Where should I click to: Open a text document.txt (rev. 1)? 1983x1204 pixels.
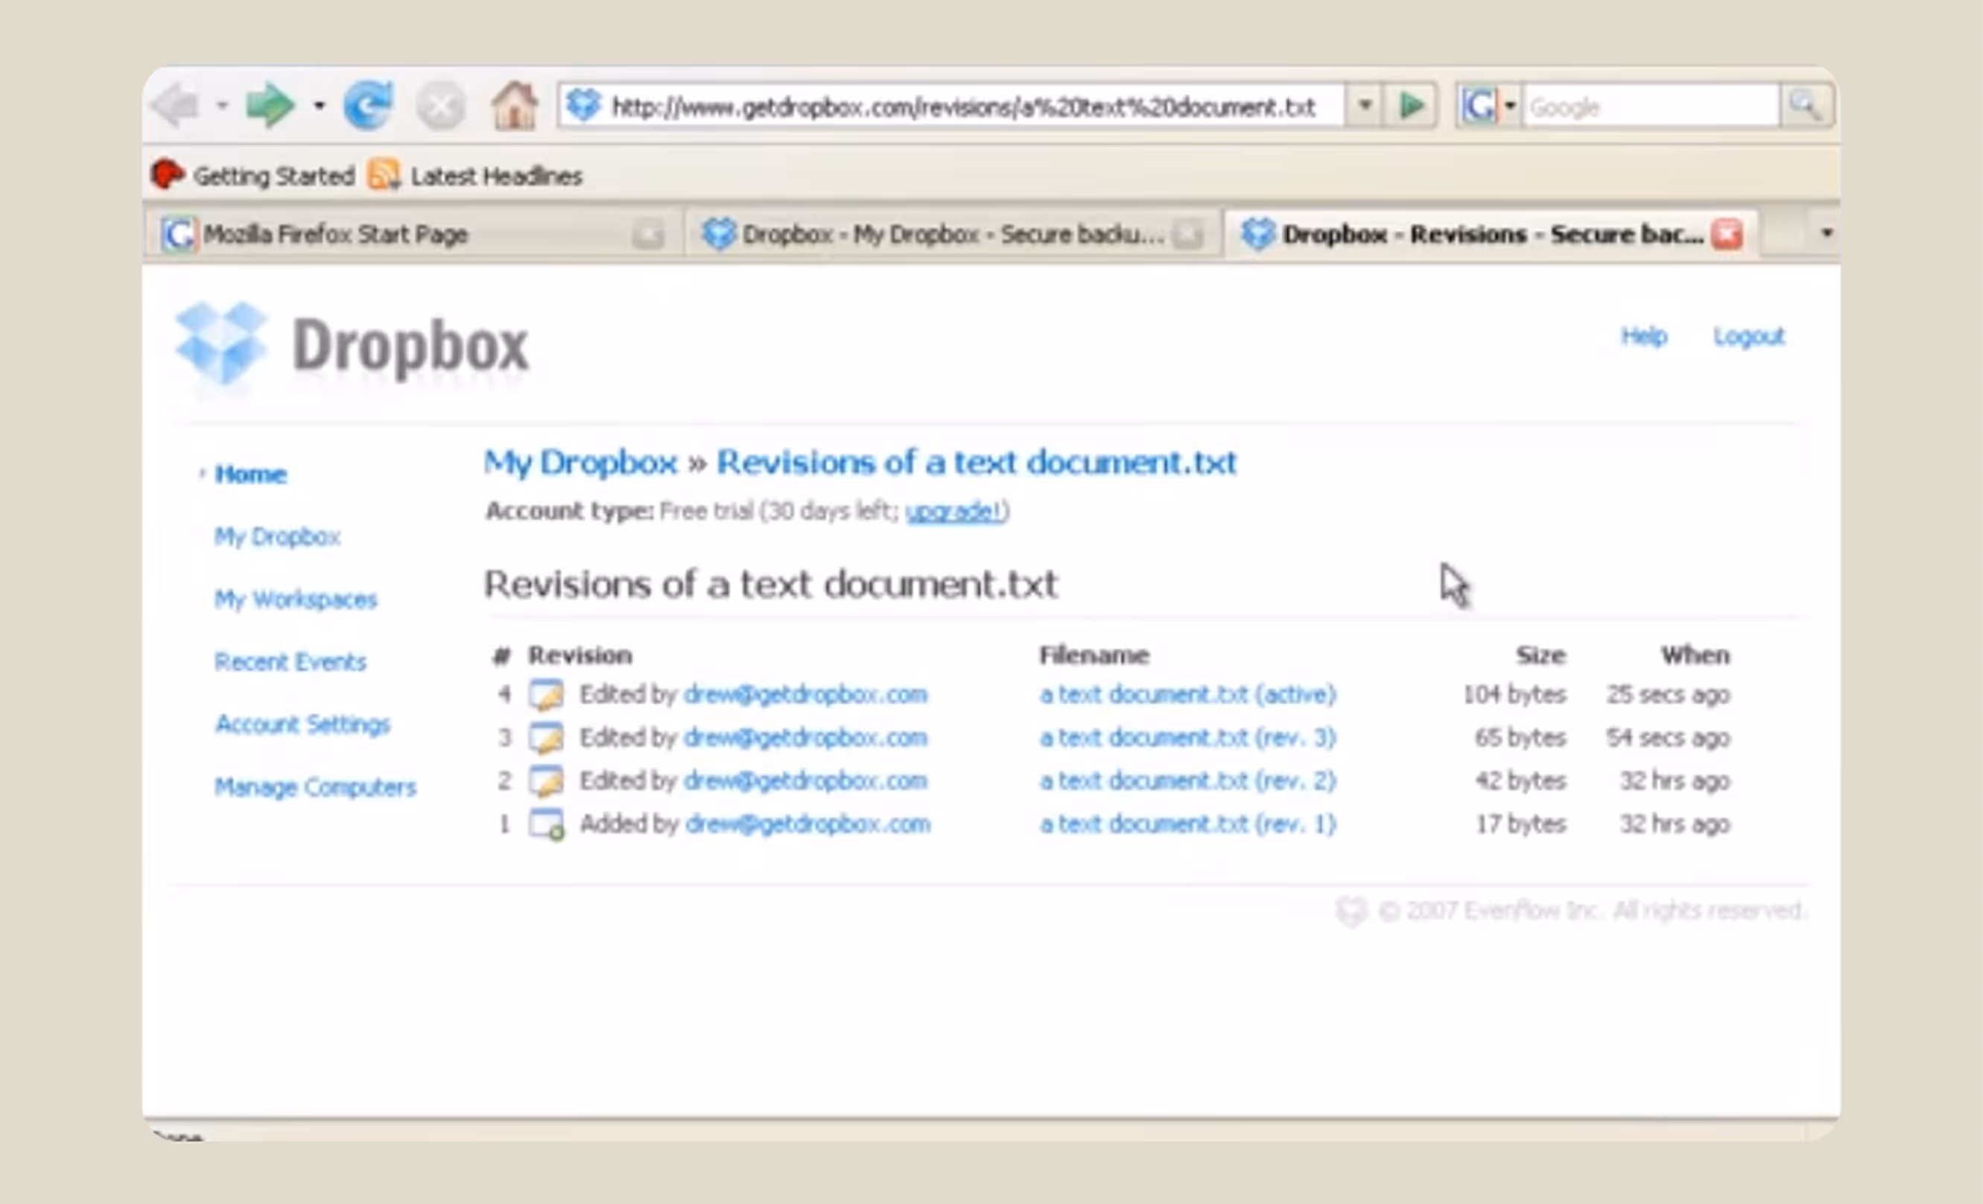point(1188,825)
